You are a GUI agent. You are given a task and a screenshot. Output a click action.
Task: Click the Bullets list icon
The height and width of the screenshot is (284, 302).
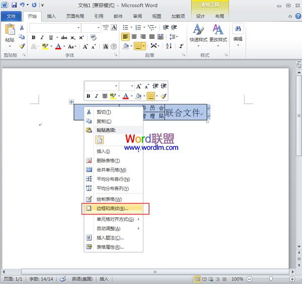coord(125,27)
